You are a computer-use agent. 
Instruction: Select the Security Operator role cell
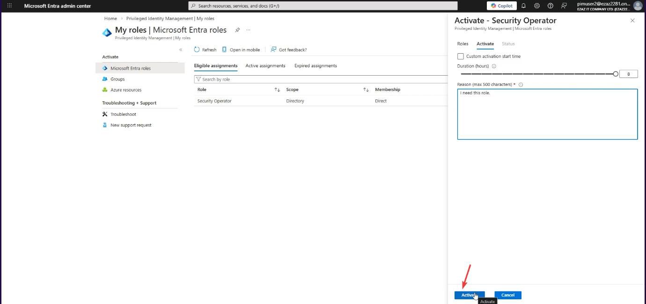[x=214, y=101]
